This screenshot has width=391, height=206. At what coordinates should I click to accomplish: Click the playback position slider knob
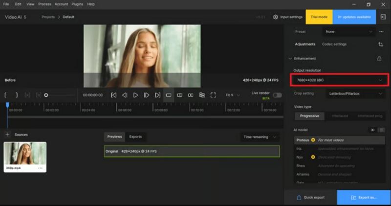pos(46,95)
